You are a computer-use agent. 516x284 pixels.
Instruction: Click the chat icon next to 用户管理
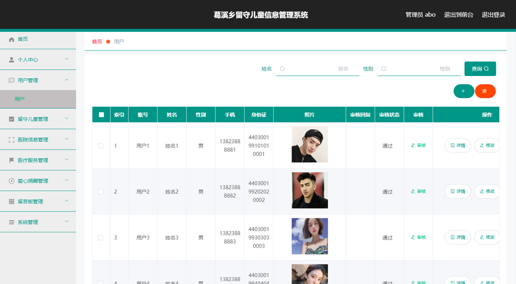pyautogui.click(x=12, y=81)
